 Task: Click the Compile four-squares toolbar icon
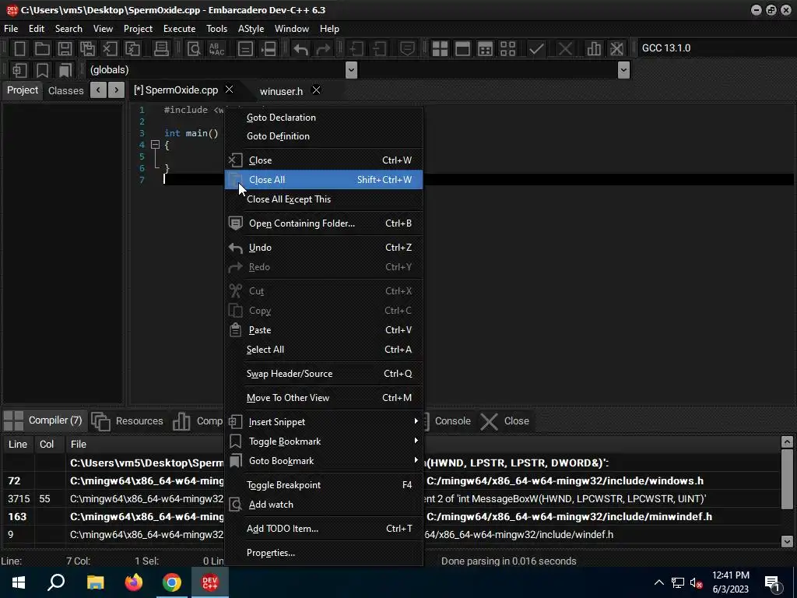click(x=440, y=48)
